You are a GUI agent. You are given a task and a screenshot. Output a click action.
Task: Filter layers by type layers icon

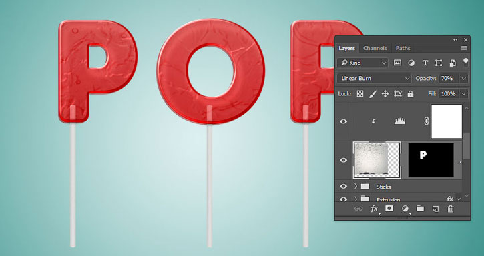click(x=425, y=63)
